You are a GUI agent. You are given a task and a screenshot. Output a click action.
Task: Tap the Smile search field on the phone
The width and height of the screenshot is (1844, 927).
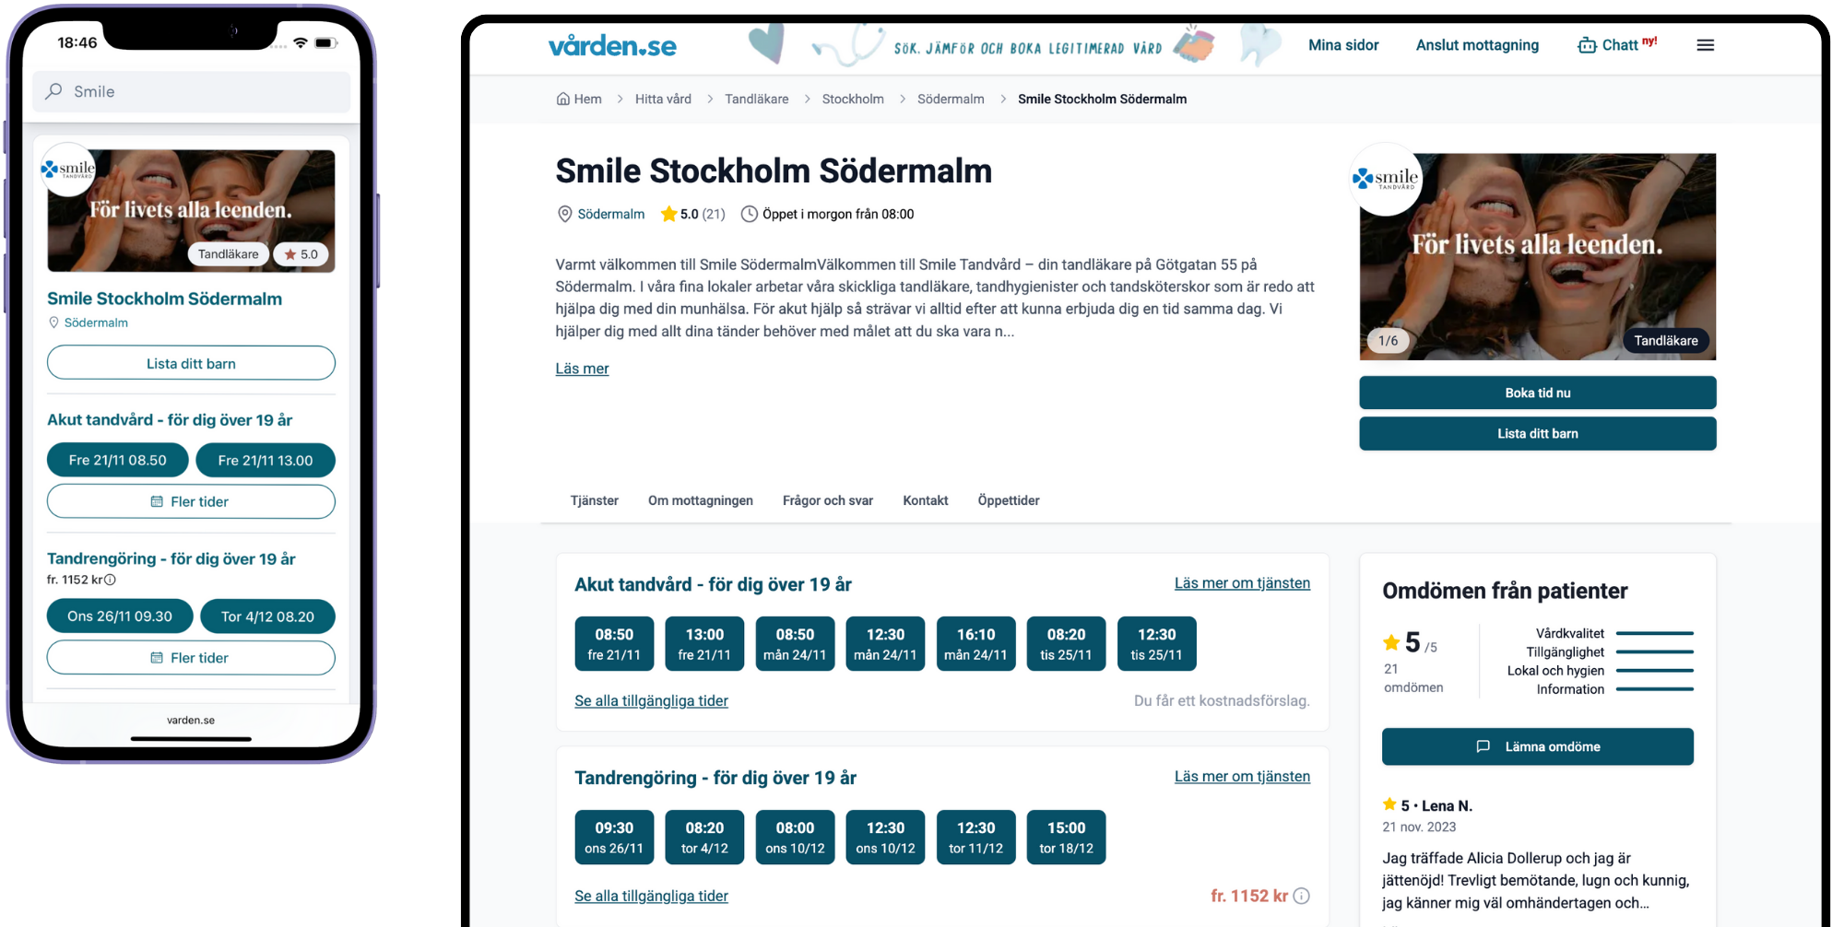(191, 91)
